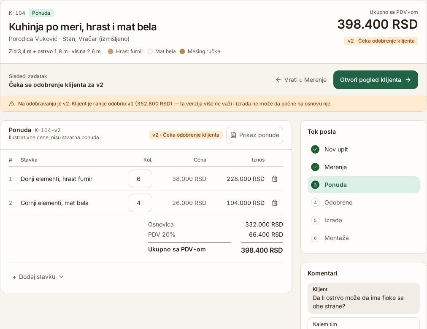The width and height of the screenshot is (427, 329).
Task: Click the Kalem tim comment header
Action: (325, 324)
